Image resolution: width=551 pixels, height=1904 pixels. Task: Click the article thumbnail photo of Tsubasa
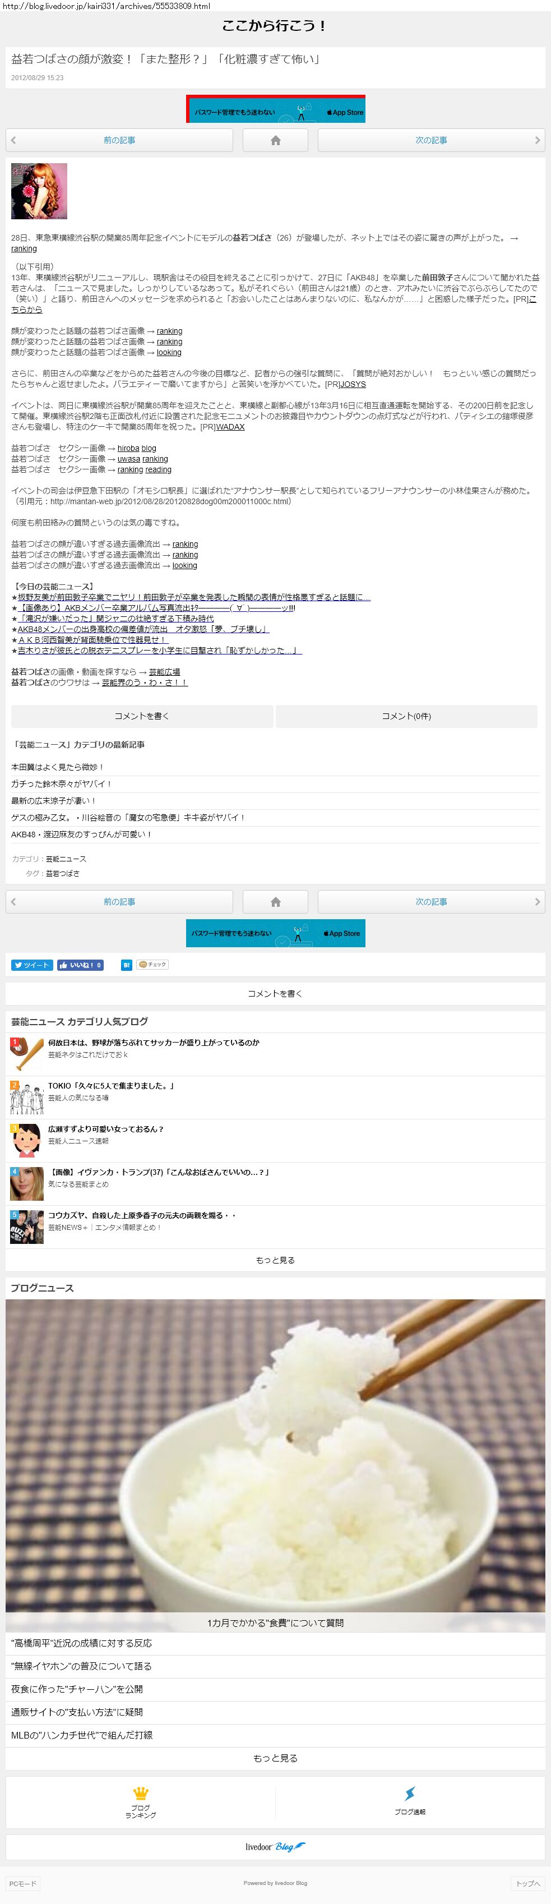coord(39,191)
